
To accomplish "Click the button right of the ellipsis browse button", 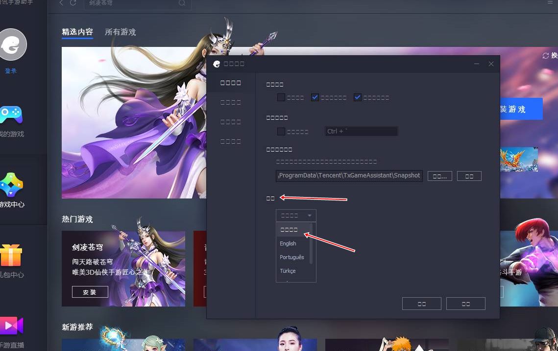I will (469, 176).
